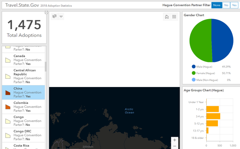The height and width of the screenshot is (149, 240).
Task: Select the highlighted China entry
Action: [x=23, y=93]
